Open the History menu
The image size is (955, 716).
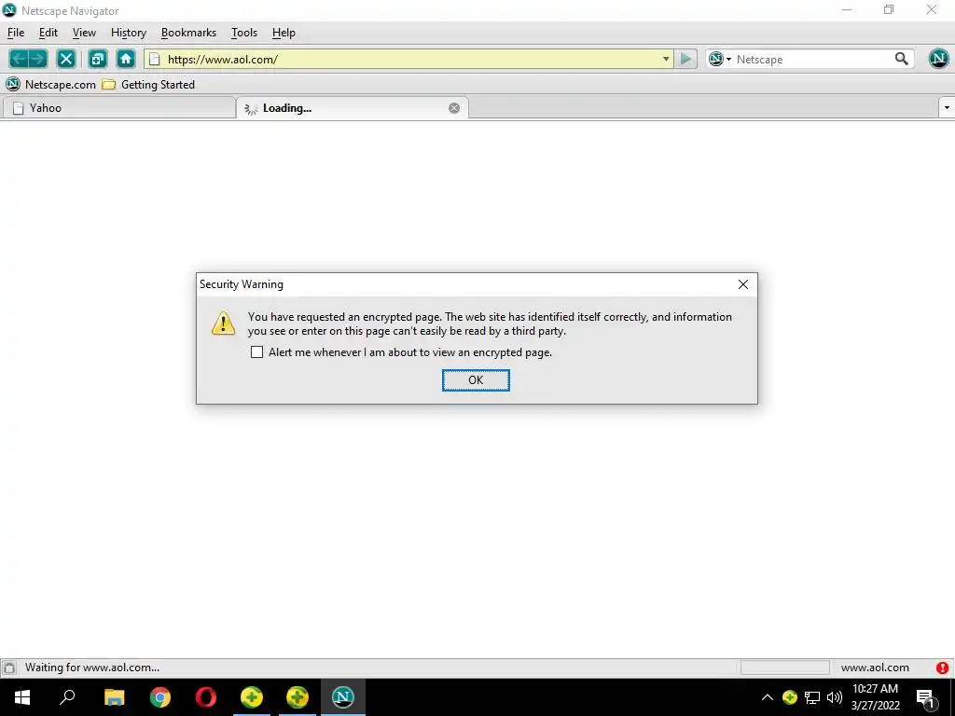(x=129, y=33)
